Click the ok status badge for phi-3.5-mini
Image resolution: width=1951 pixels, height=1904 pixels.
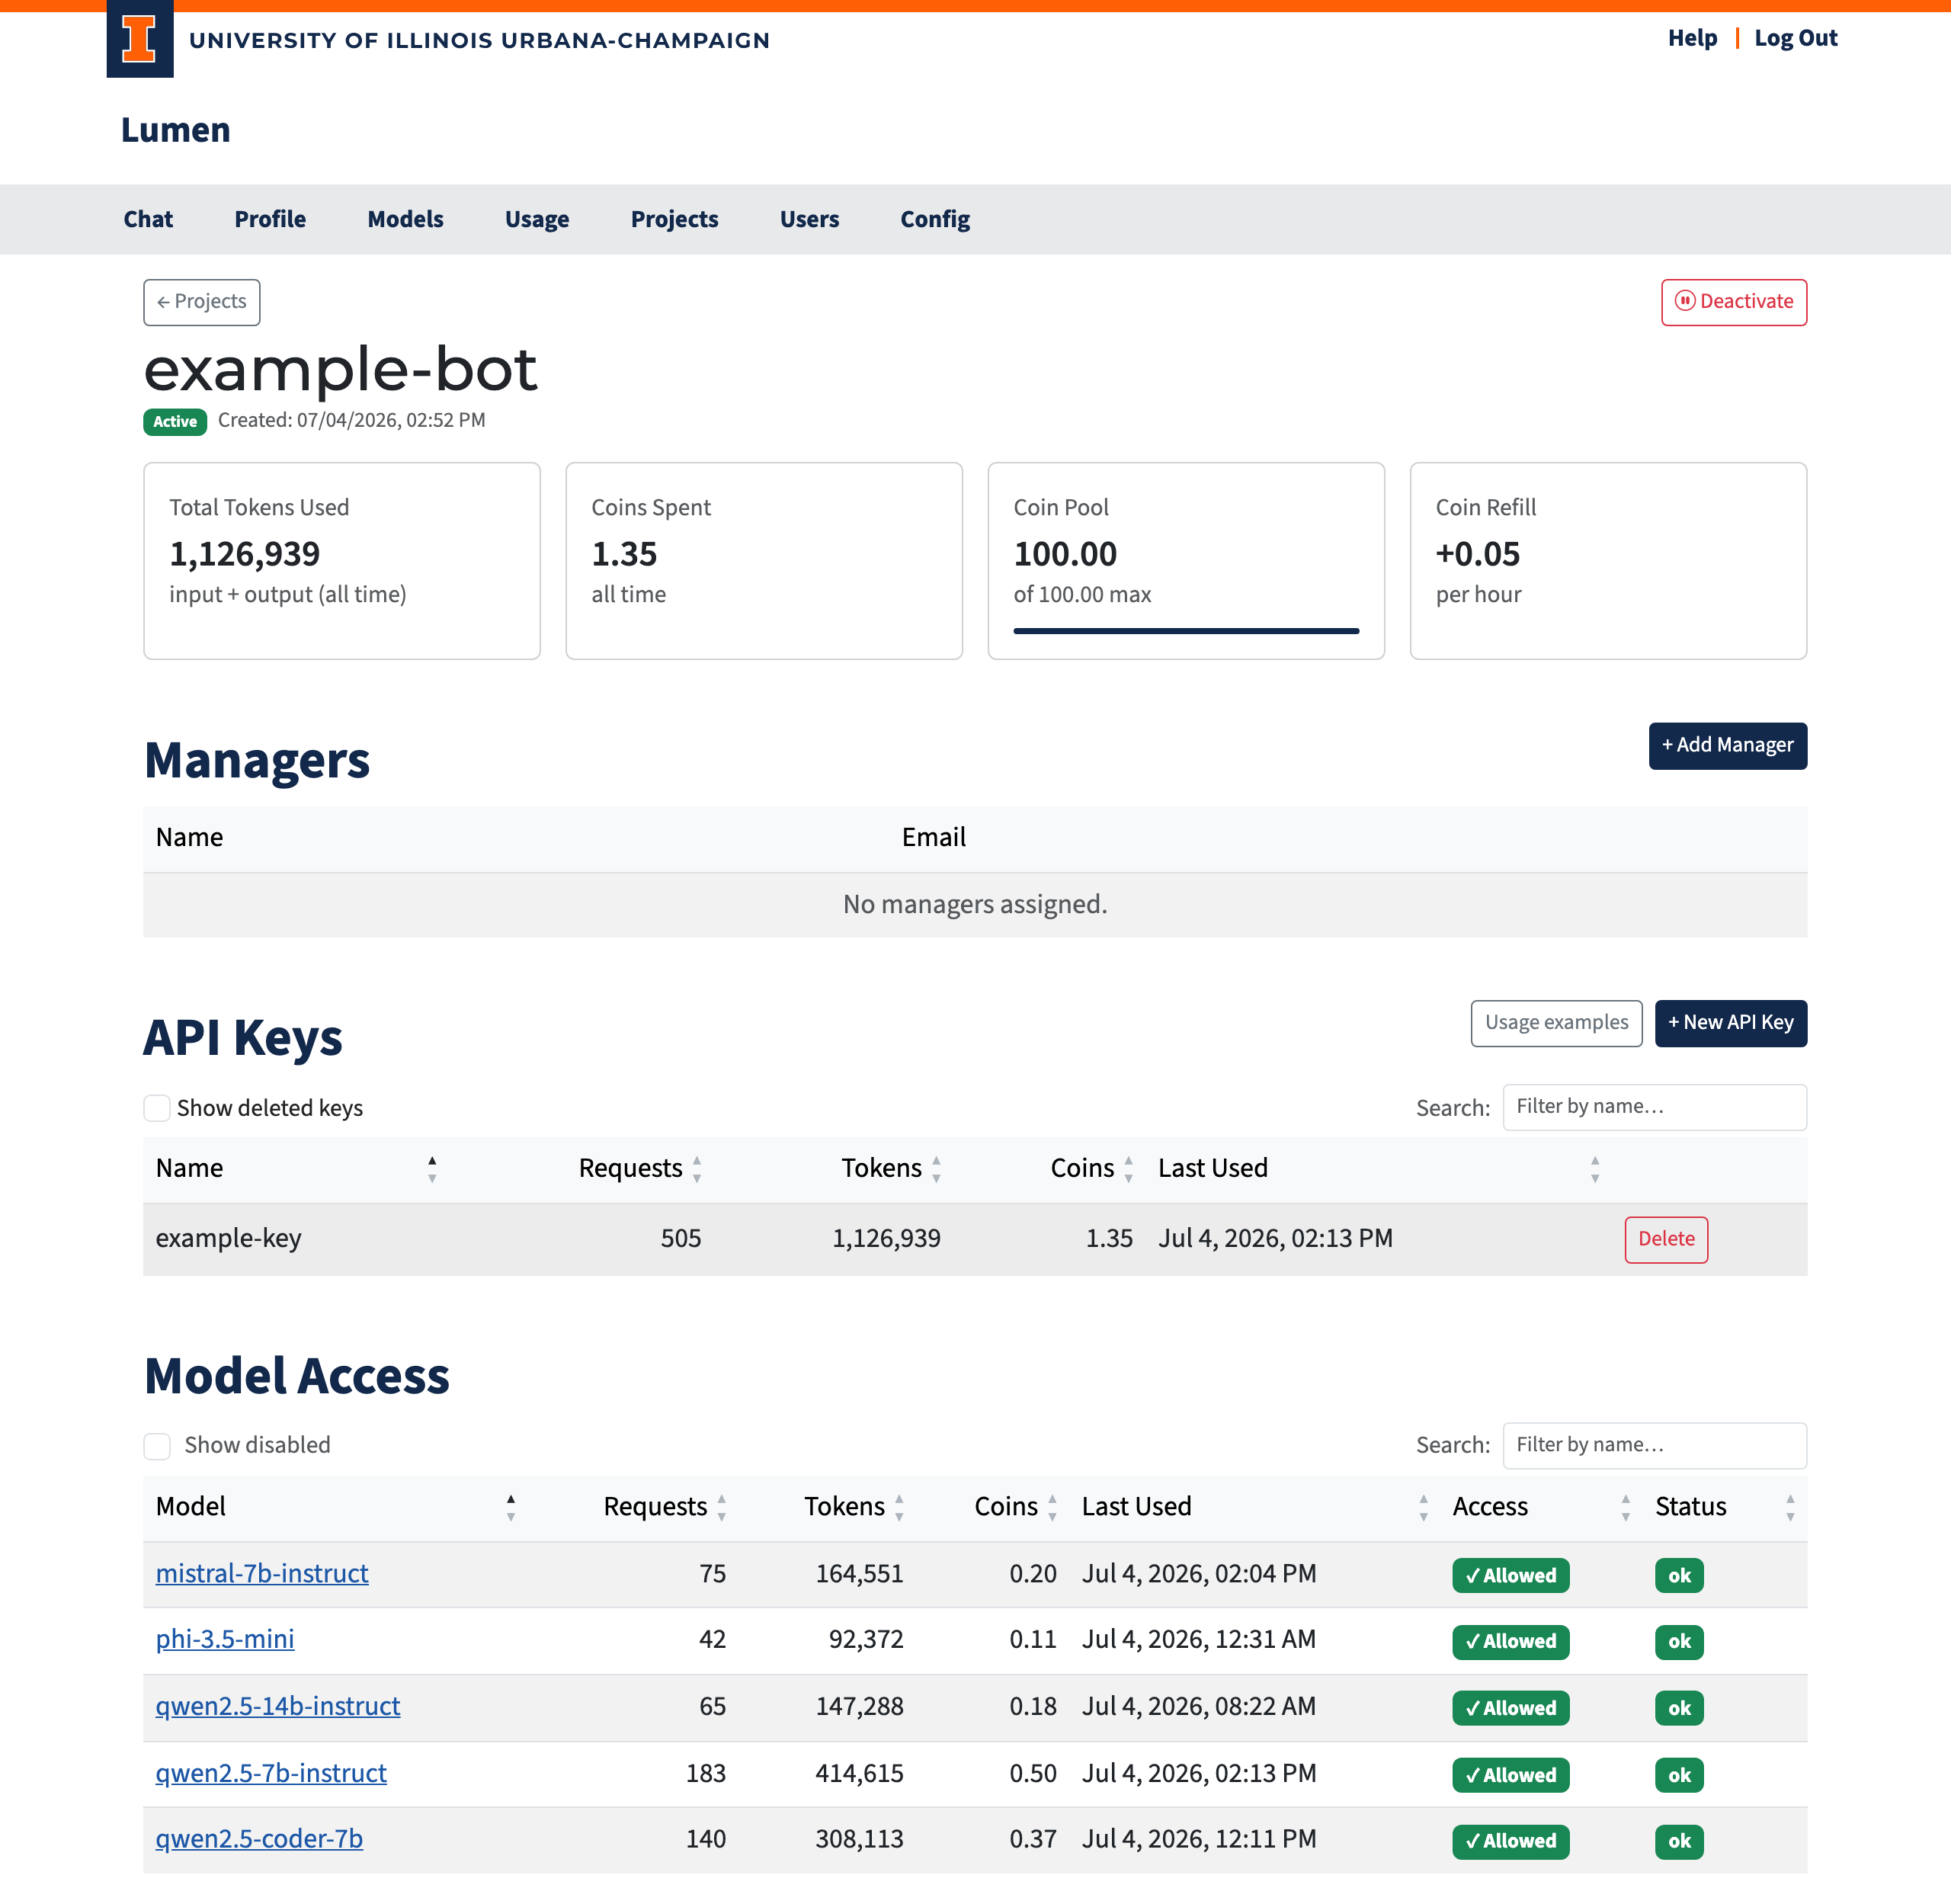[1679, 1641]
